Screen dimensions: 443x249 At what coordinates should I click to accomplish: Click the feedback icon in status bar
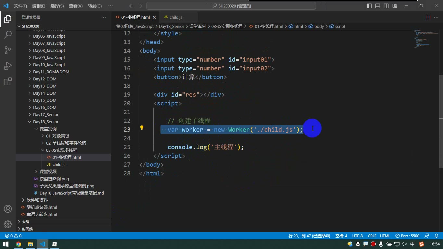(427, 236)
